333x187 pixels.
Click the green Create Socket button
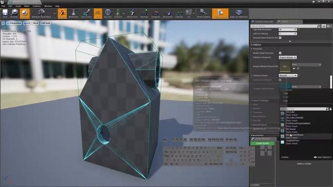[262, 143]
